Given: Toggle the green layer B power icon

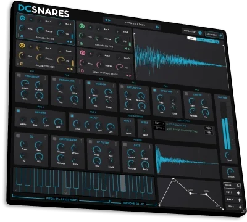Looking at the screenshot, I should tap(82, 26).
